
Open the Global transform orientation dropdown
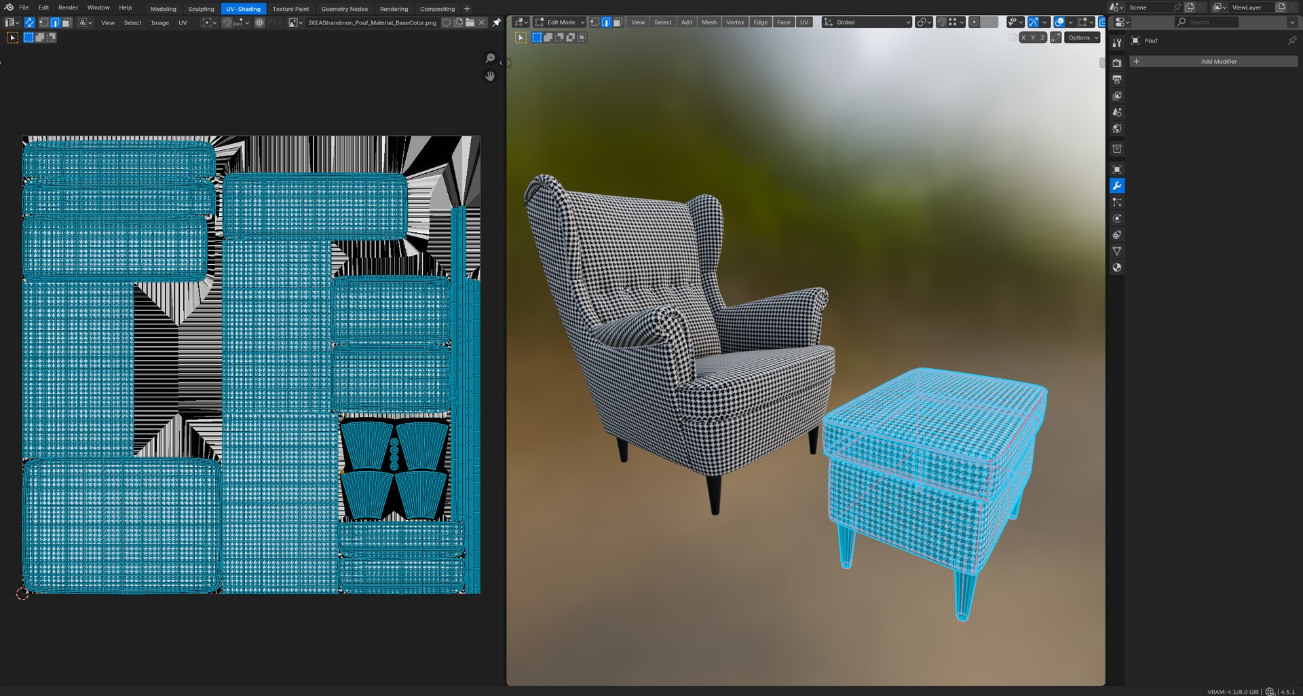coord(867,22)
